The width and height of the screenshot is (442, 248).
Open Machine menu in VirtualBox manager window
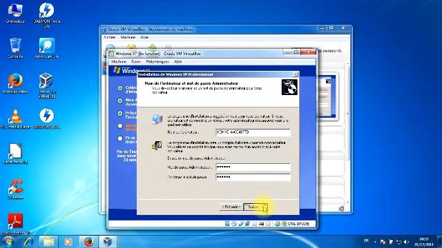(128, 37)
